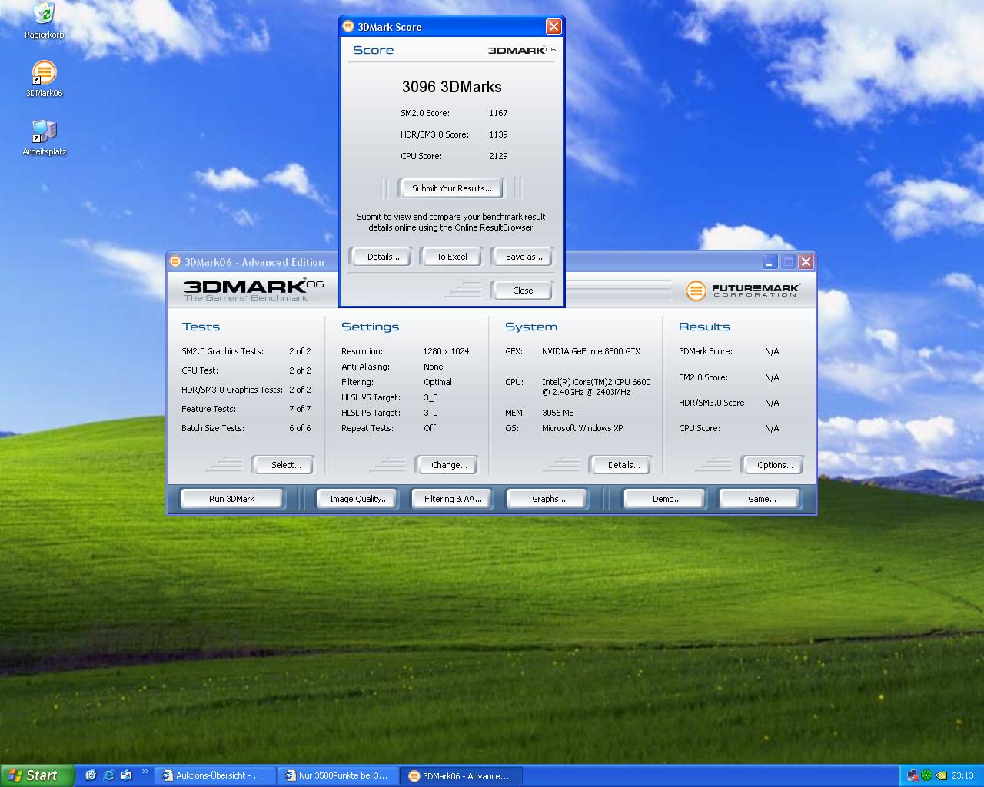
Task: Click the green system tray icon
Action: click(927, 776)
